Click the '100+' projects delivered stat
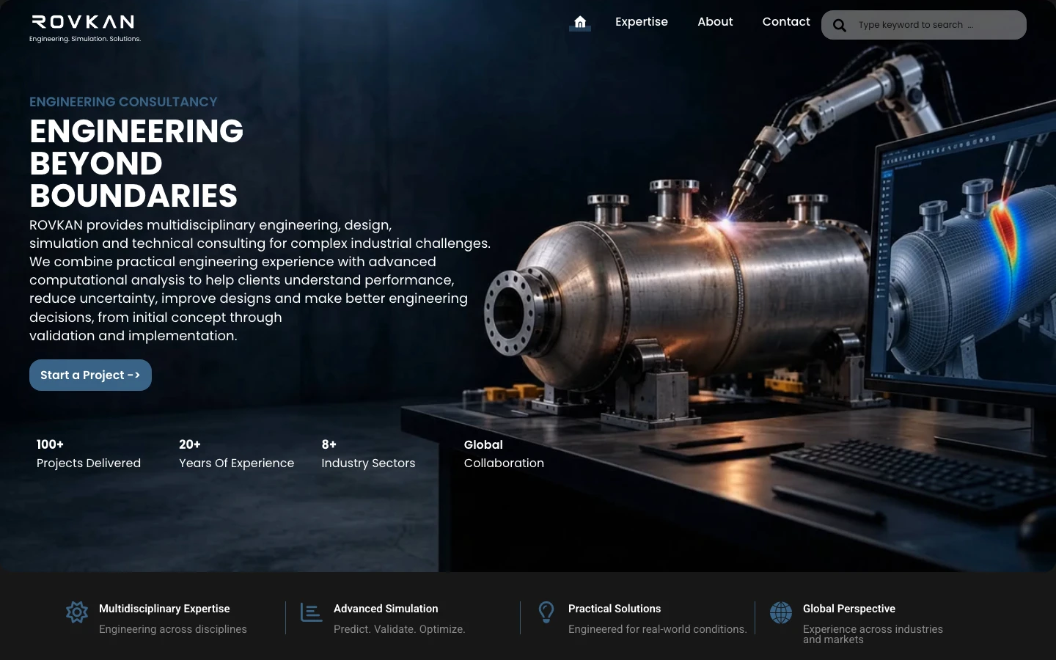The image size is (1056, 660). 50,444
